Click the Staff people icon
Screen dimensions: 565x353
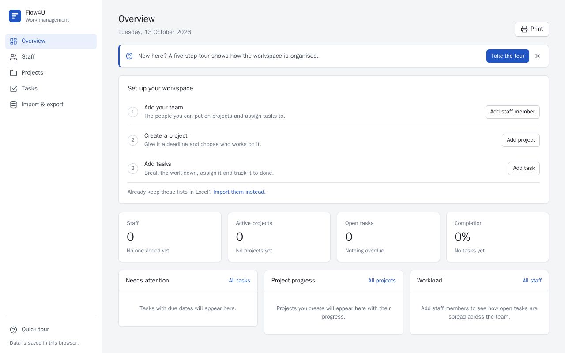[14, 57]
